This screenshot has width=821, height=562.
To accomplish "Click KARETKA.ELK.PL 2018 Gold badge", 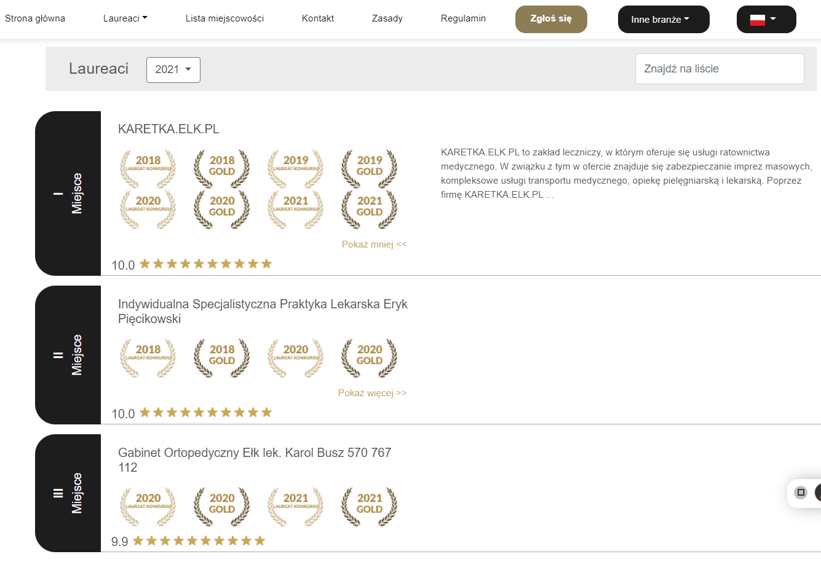I will 222,168.
